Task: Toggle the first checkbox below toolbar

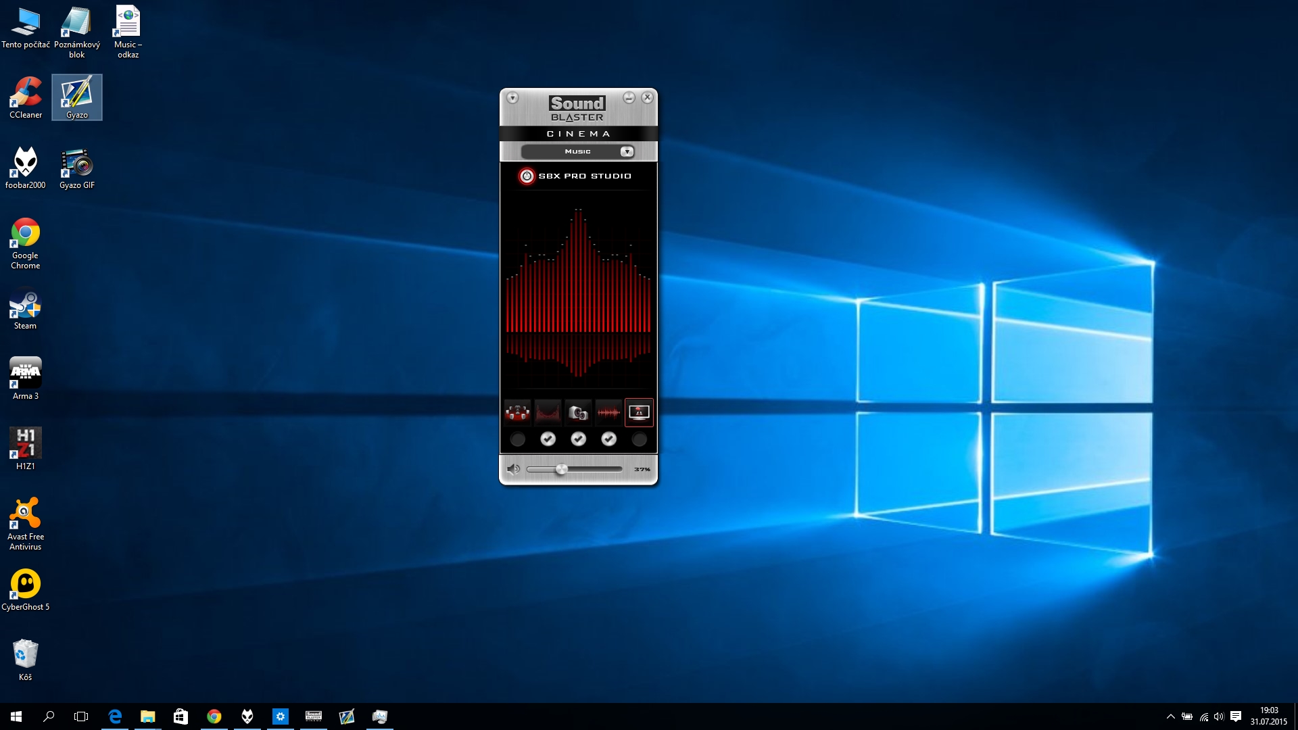Action: click(x=517, y=439)
